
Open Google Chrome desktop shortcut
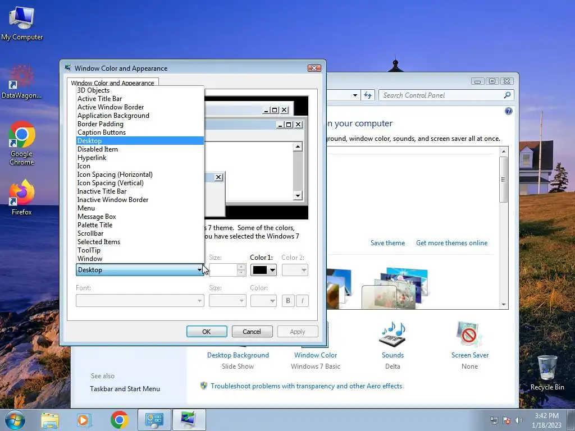click(22, 143)
